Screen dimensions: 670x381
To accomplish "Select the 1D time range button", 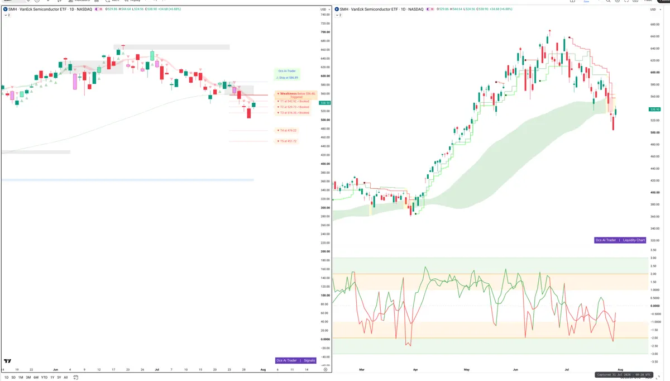I will pyautogui.click(x=6, y=378).
